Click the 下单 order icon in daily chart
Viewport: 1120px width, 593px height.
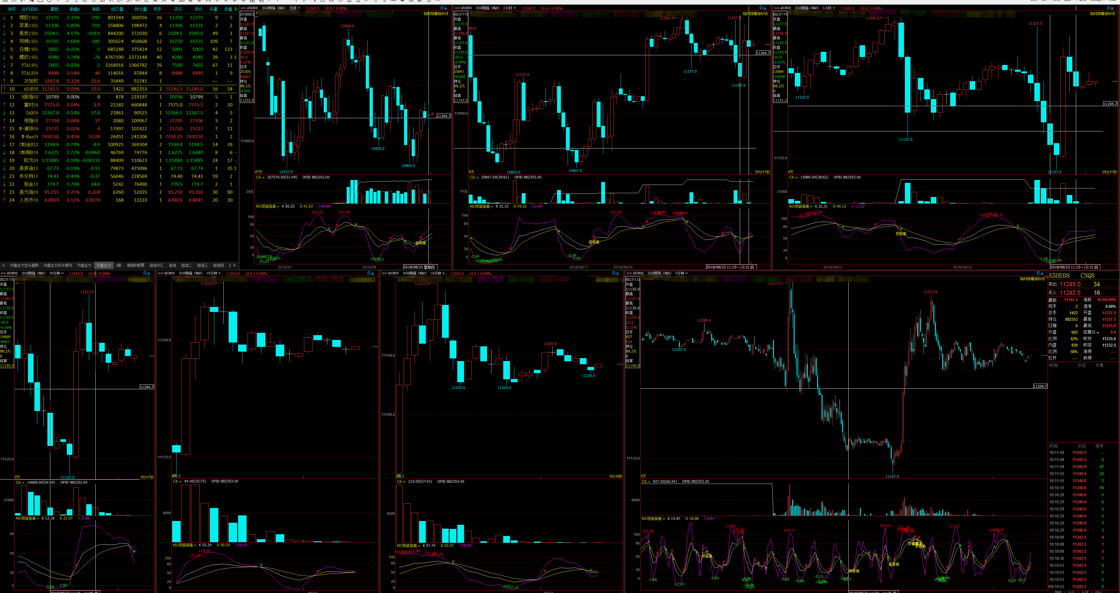pyautogui.click(x=443, y=8)
